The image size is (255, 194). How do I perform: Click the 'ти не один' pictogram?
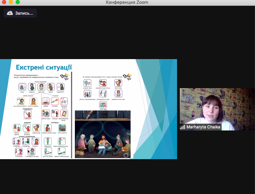(103, 105)
